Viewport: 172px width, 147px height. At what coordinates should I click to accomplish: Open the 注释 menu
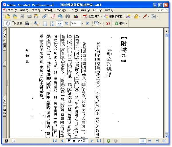61,10
